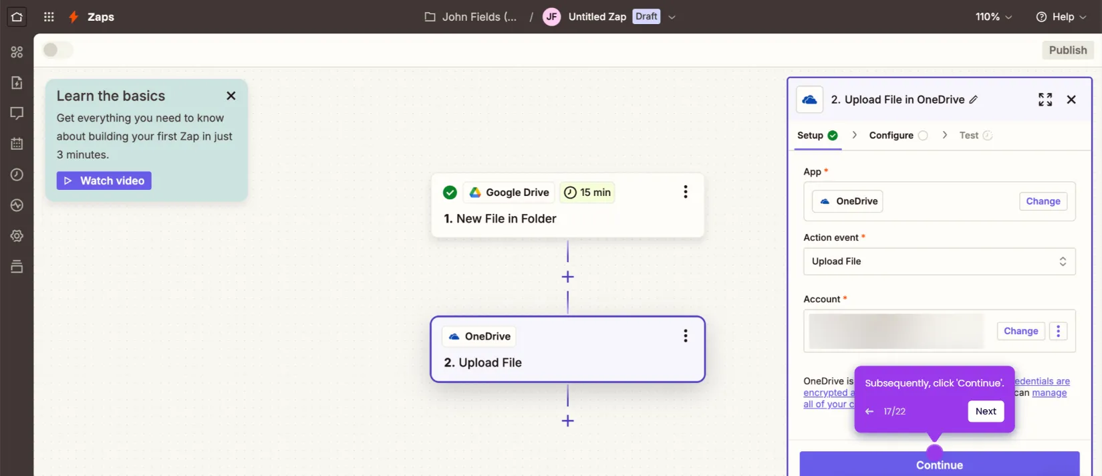Image resolution: width=1102 pixels, height=476 pixels.
Task: Switch to the Configure tab
Action: pos(898,135)
